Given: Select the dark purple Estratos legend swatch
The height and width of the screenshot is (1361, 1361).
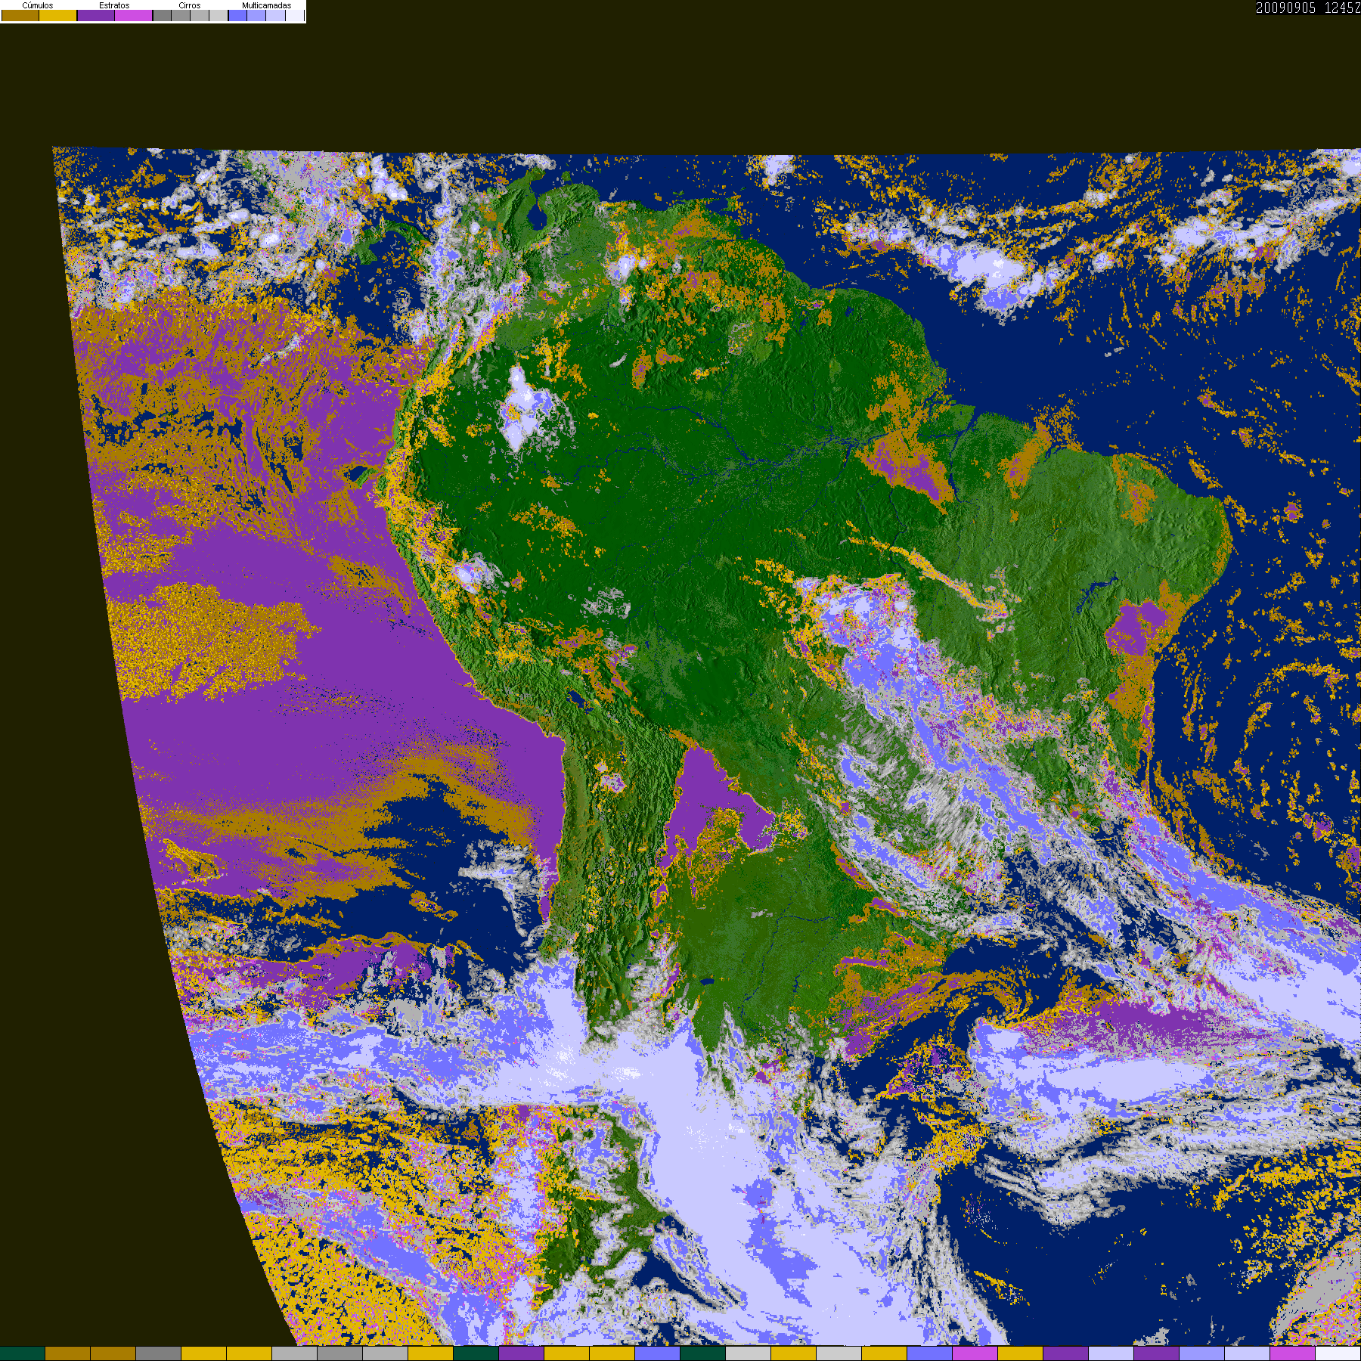Looking at the screenshot, I should [x=96, y=16].
